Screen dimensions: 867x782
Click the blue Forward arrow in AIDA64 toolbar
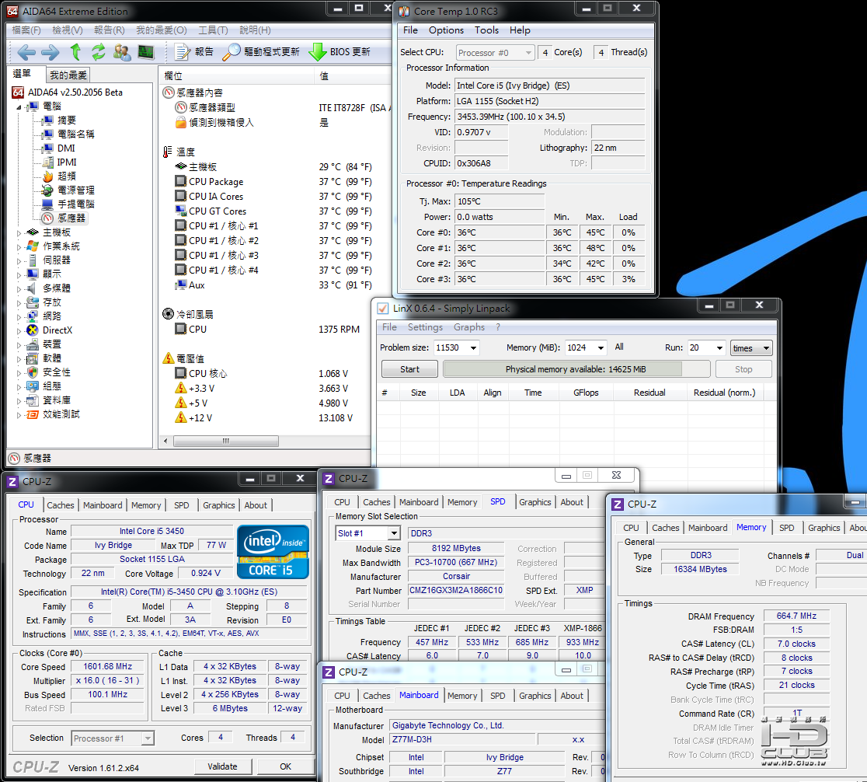click(50, 52)
